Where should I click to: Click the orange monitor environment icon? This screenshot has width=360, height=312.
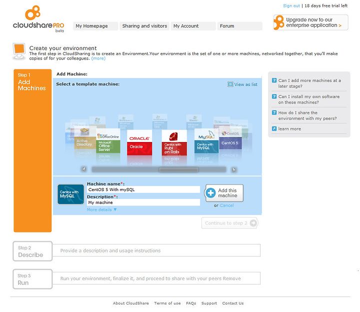tap(19, 51)
